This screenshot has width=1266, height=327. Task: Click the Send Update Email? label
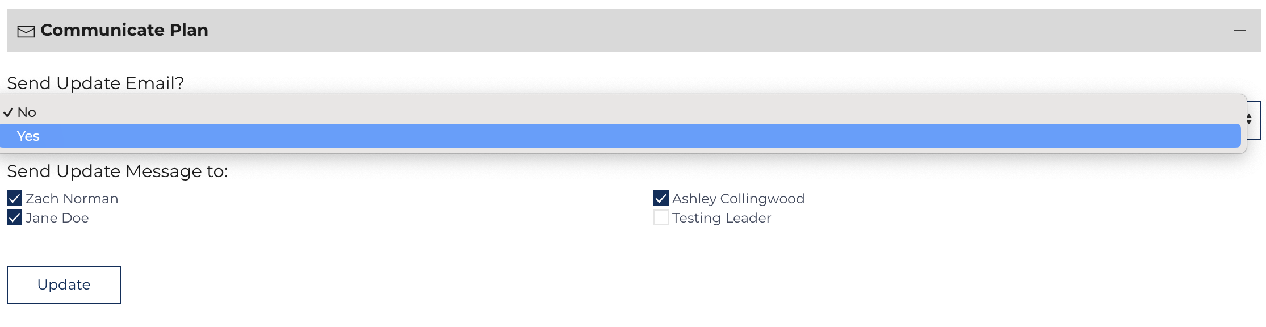point(95,83)
